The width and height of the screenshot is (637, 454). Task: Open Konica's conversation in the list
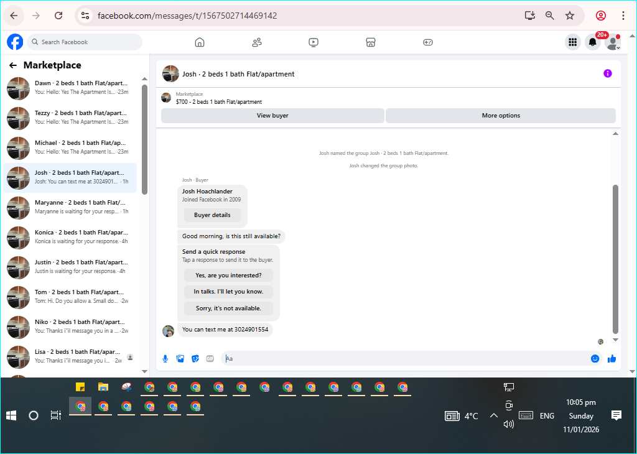point(70,238)
